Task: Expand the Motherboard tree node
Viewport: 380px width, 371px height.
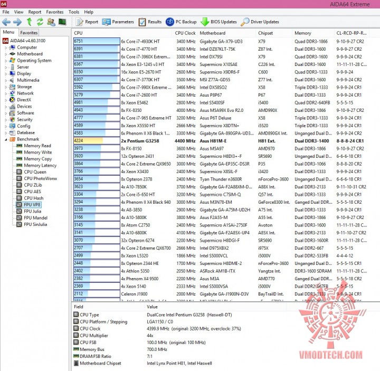Action: (6, 54)
